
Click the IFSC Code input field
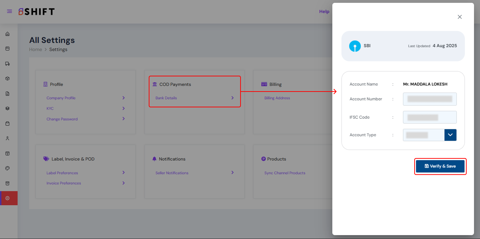(430, 117)
